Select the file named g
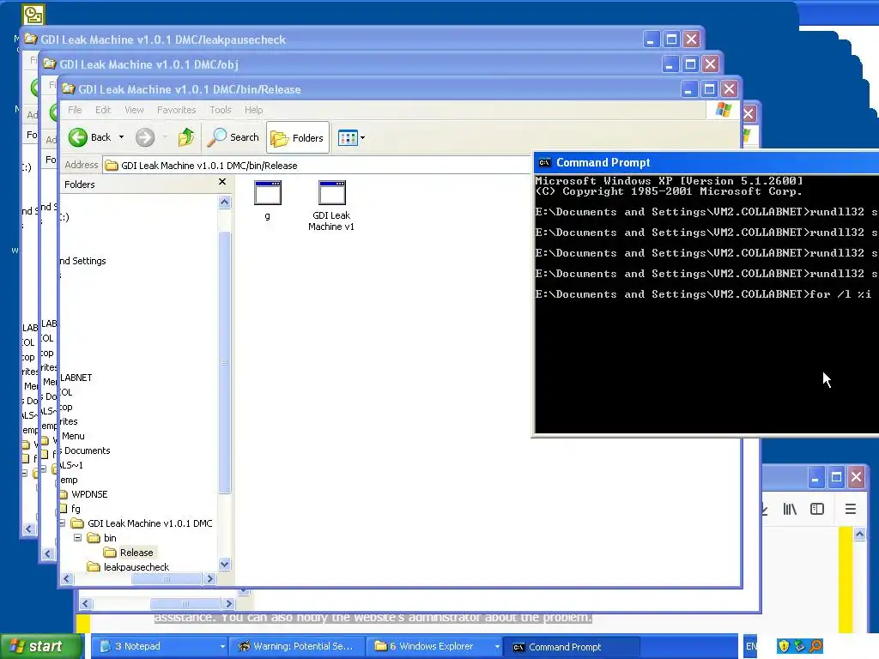Viewport: 879px width, 659px height. click(x=268, y=200)
